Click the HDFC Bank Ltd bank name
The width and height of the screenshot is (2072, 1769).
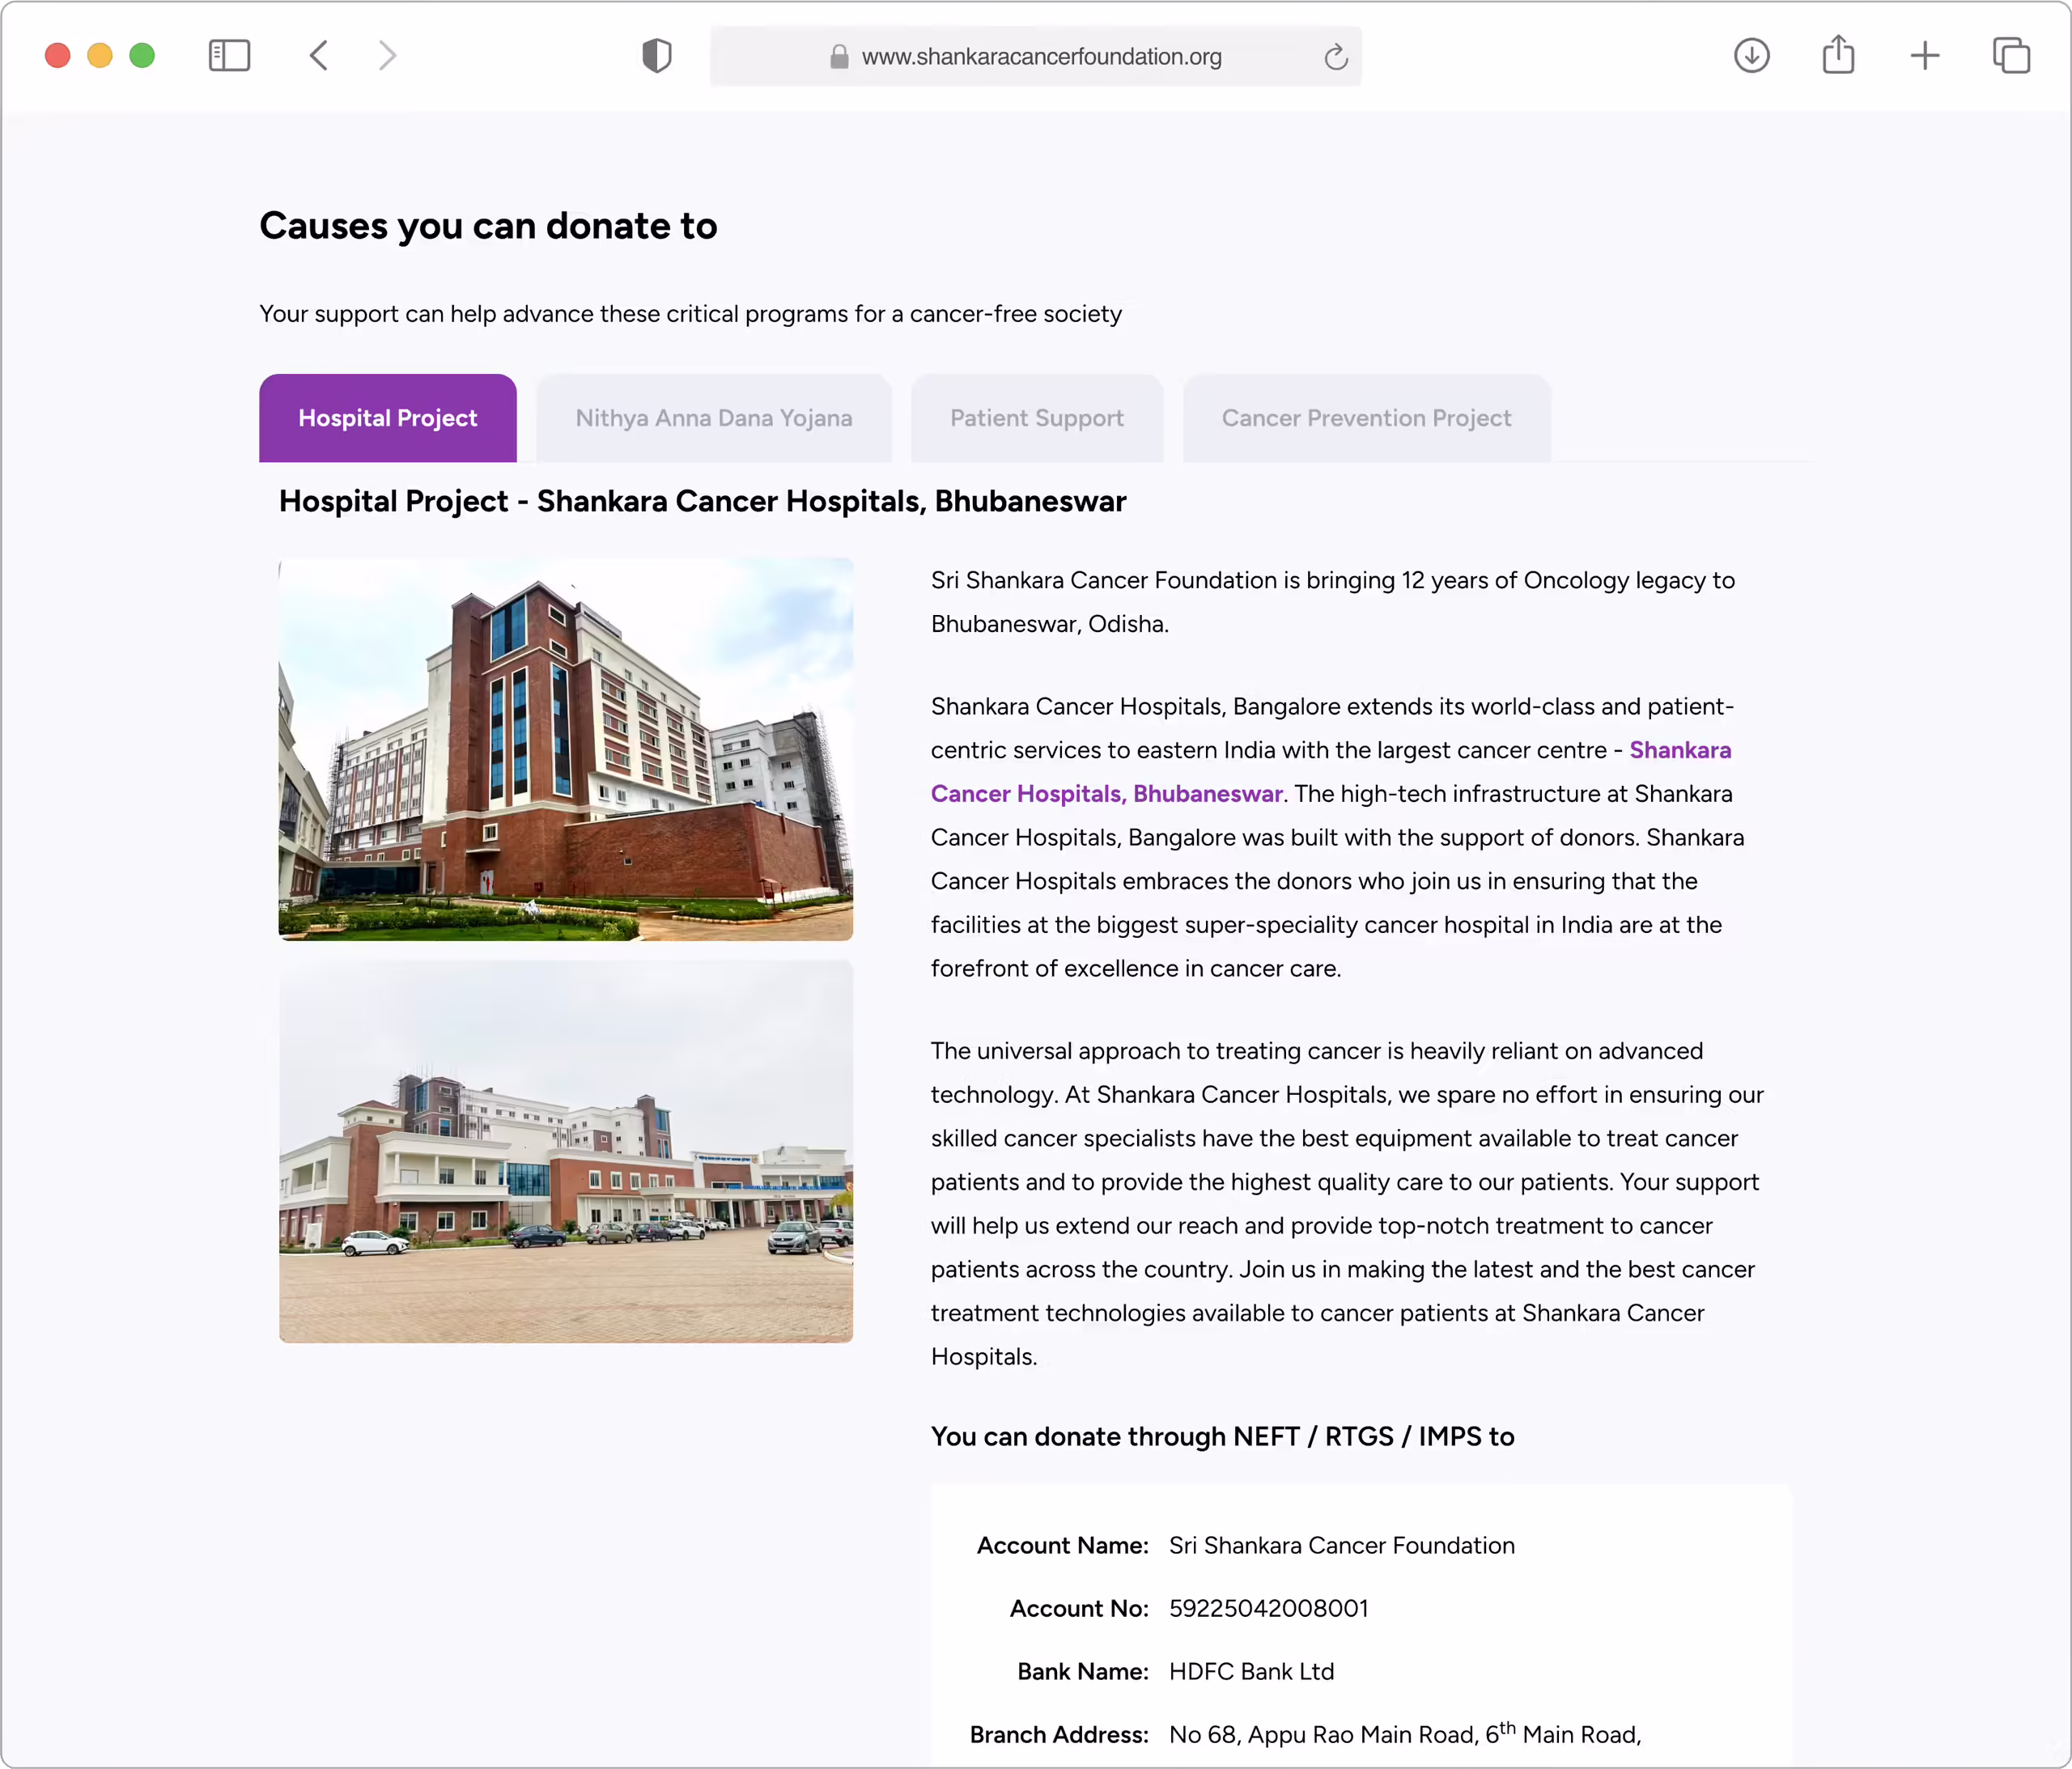[x=1252, y=1671]
